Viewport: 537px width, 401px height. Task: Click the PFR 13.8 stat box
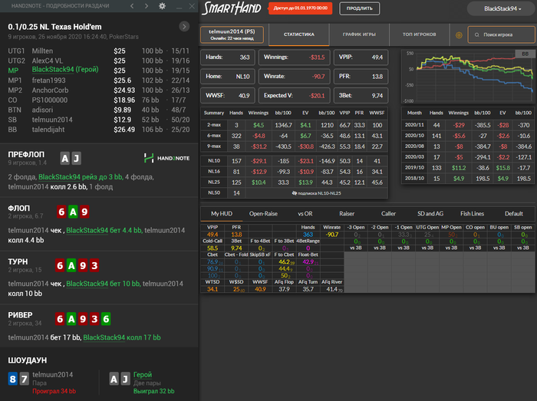tap(361, 77)
